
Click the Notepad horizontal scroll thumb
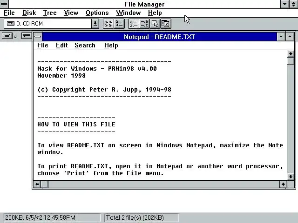pos(45,184)
